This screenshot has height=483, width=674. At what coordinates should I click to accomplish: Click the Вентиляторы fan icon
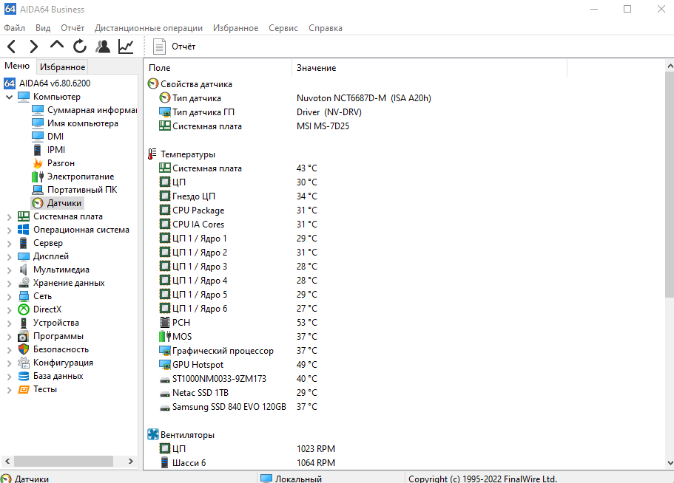pos(153,434)
